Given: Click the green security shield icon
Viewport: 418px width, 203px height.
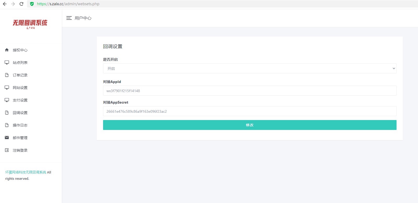Looking at the screenshot, I should coord(32,4).
